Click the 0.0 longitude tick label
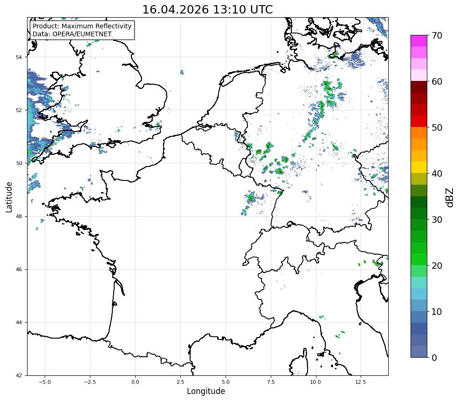Screen dimensions: 459x400 (135, 382)
